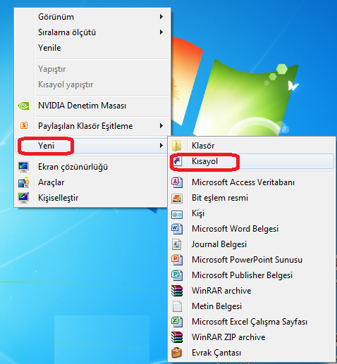Create a new Klasör

[x=252, y=146]
